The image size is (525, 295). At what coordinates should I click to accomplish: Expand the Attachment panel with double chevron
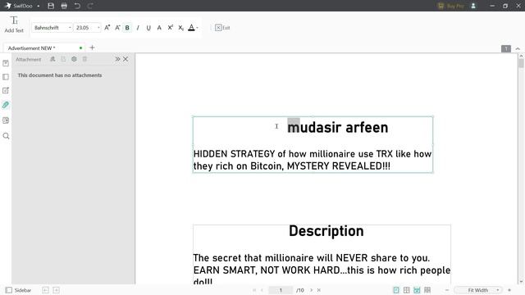(x=117, y=59)
